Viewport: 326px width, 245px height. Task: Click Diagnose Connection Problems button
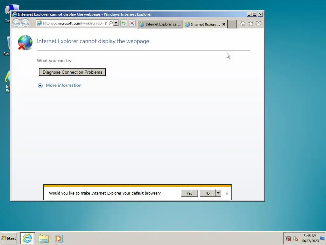click(x=72, y=72)
